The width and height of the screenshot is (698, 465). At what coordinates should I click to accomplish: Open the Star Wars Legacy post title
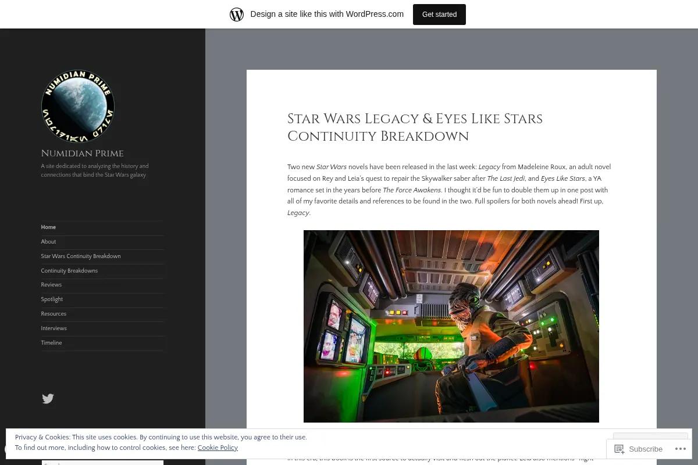(x=415, y=127)
